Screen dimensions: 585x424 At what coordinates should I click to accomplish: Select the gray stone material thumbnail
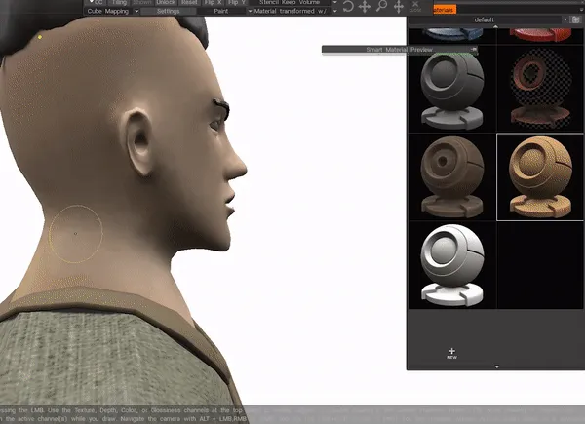[451, 90]
